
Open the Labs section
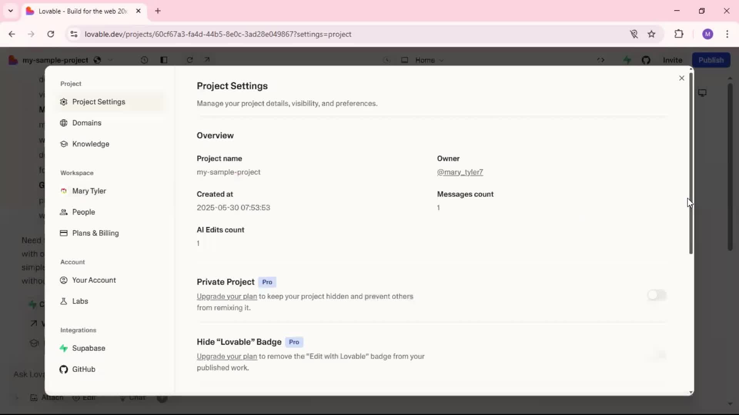pos(80,301)
